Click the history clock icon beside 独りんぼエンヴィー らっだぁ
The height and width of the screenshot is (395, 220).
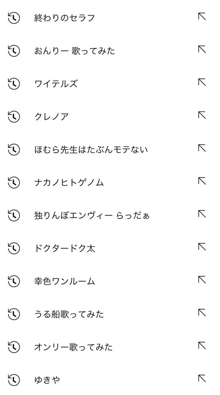13,215
